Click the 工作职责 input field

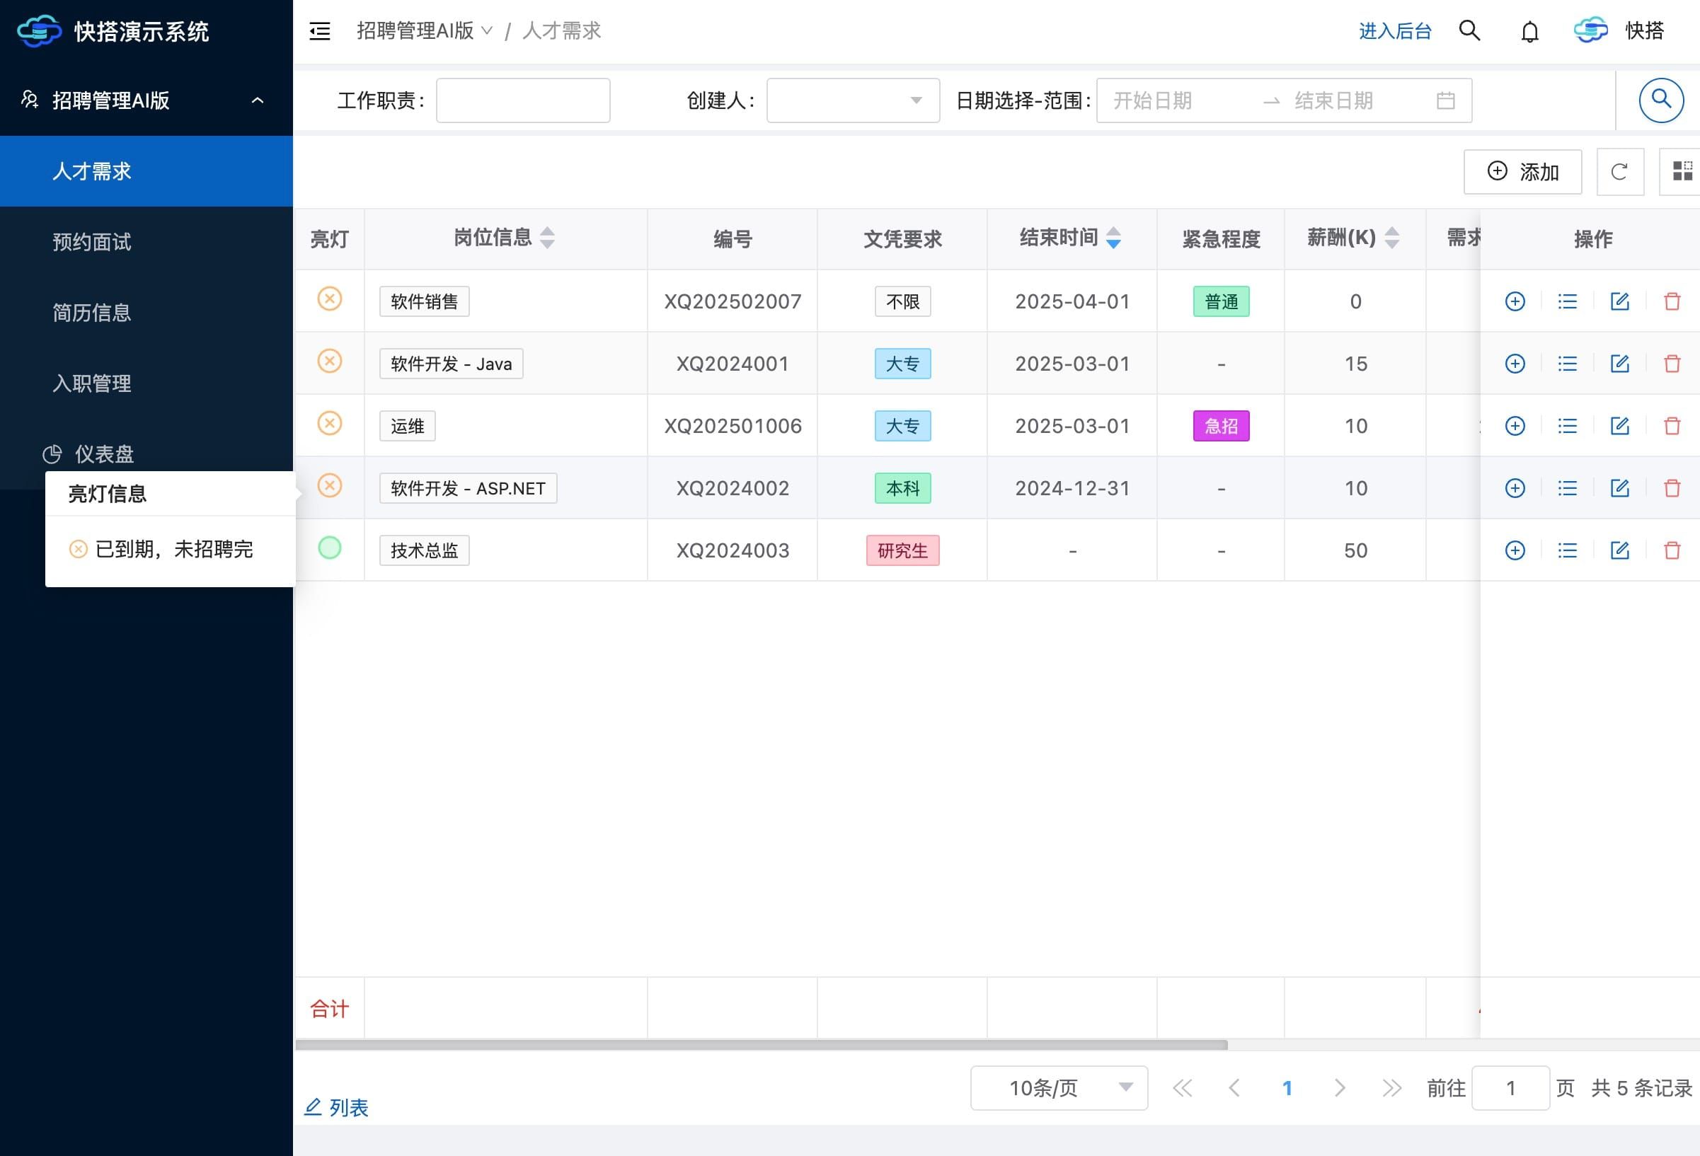pos(523,100)
